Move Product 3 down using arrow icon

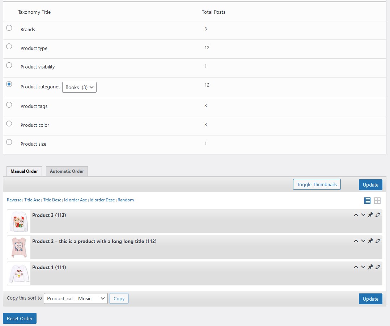363,215
